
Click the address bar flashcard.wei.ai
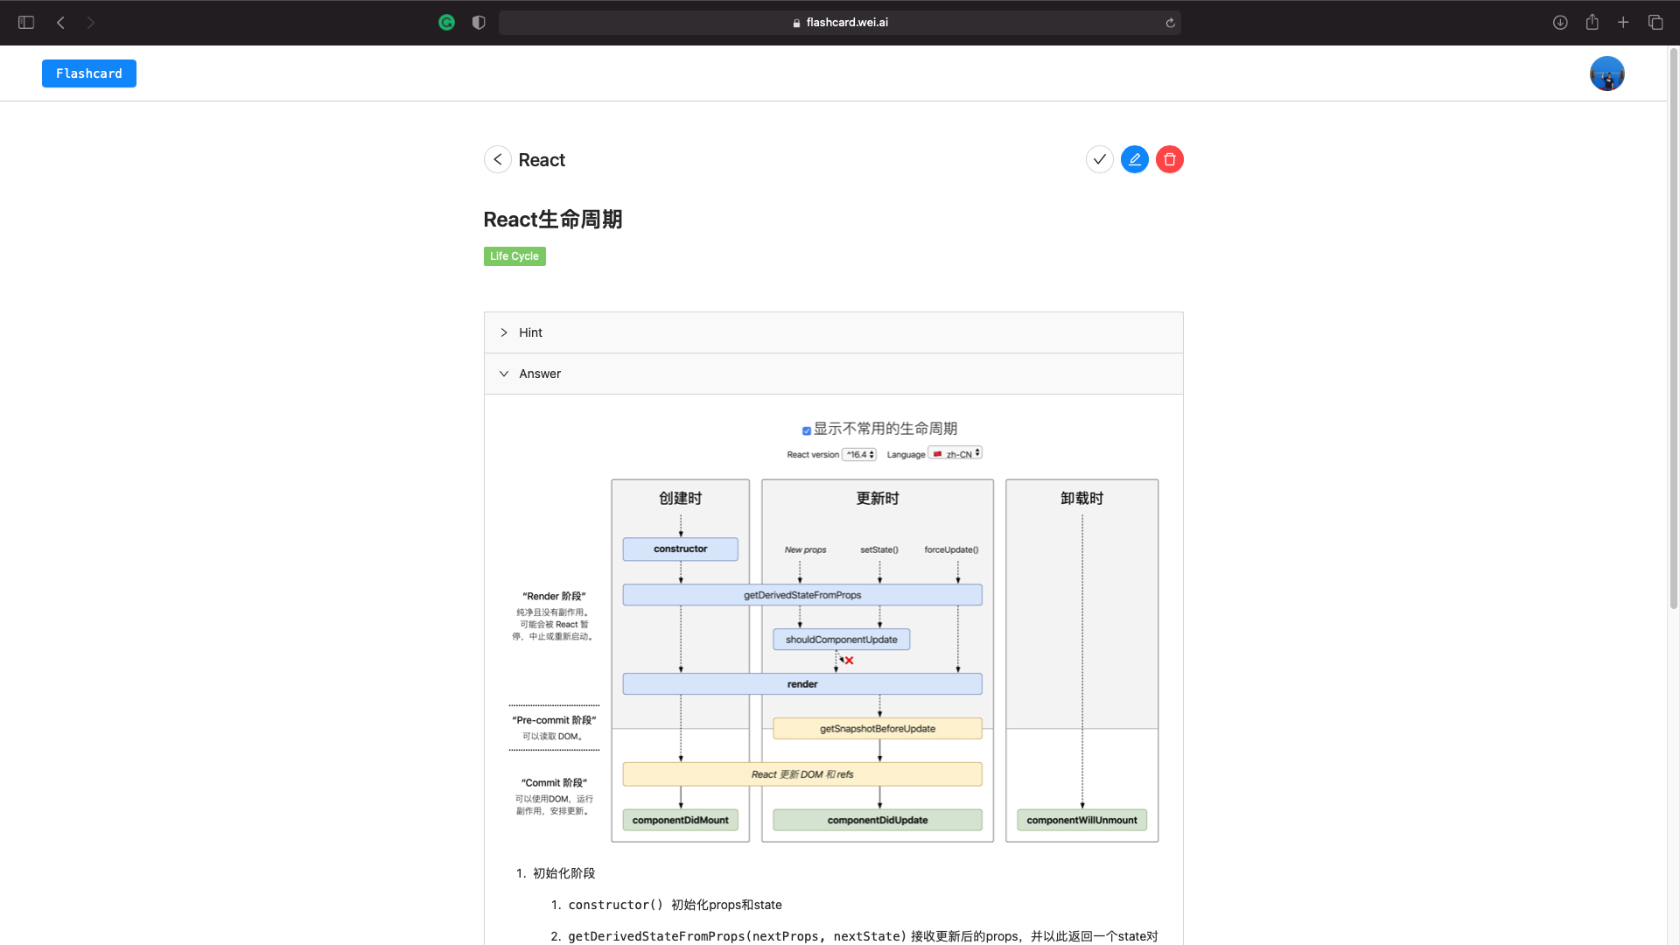pyautogui.click(x=839, y=23)
